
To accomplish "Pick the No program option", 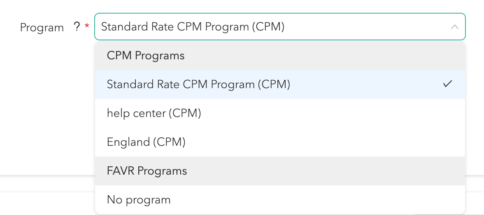I will tap(139, 200).
